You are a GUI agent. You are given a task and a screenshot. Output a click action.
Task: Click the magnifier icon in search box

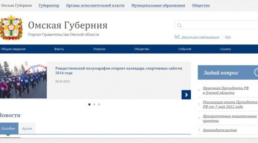click(180, 26)
